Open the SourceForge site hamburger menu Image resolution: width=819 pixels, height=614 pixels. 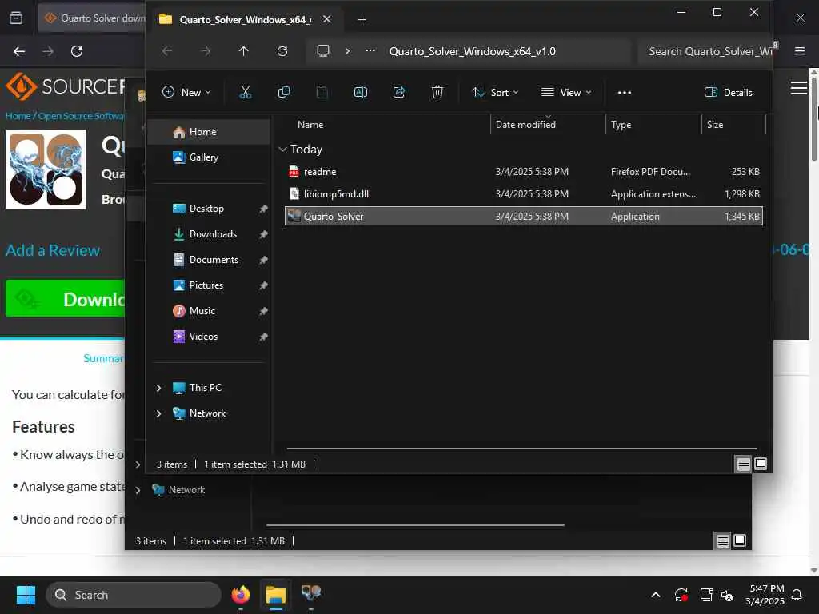[799, 88]
